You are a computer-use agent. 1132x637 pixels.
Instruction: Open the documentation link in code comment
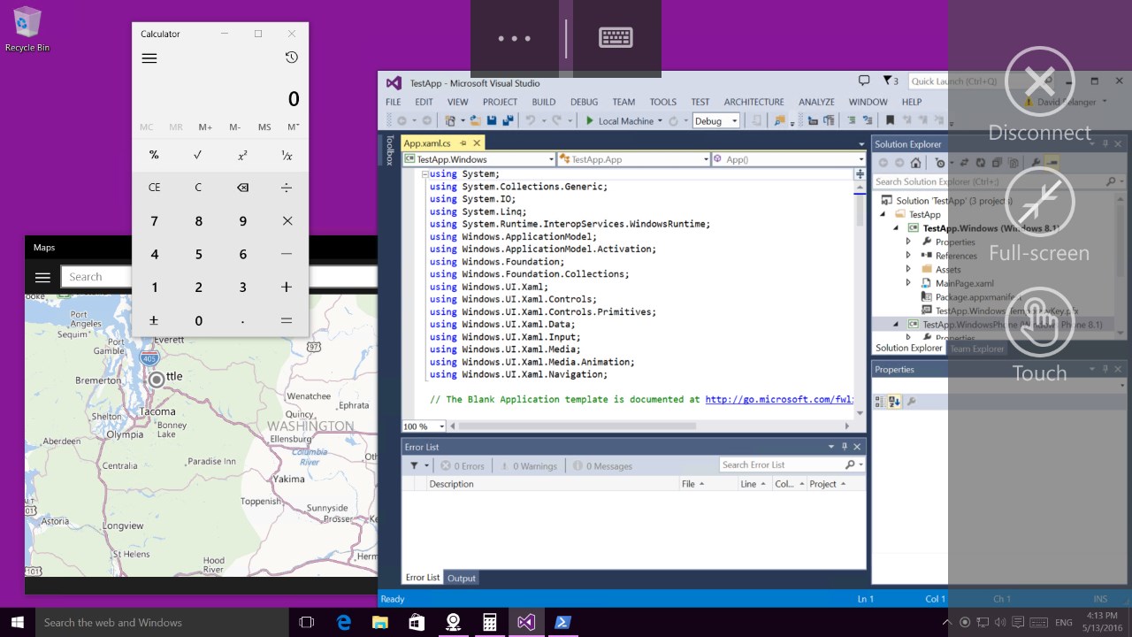click(x=779, y=400)
